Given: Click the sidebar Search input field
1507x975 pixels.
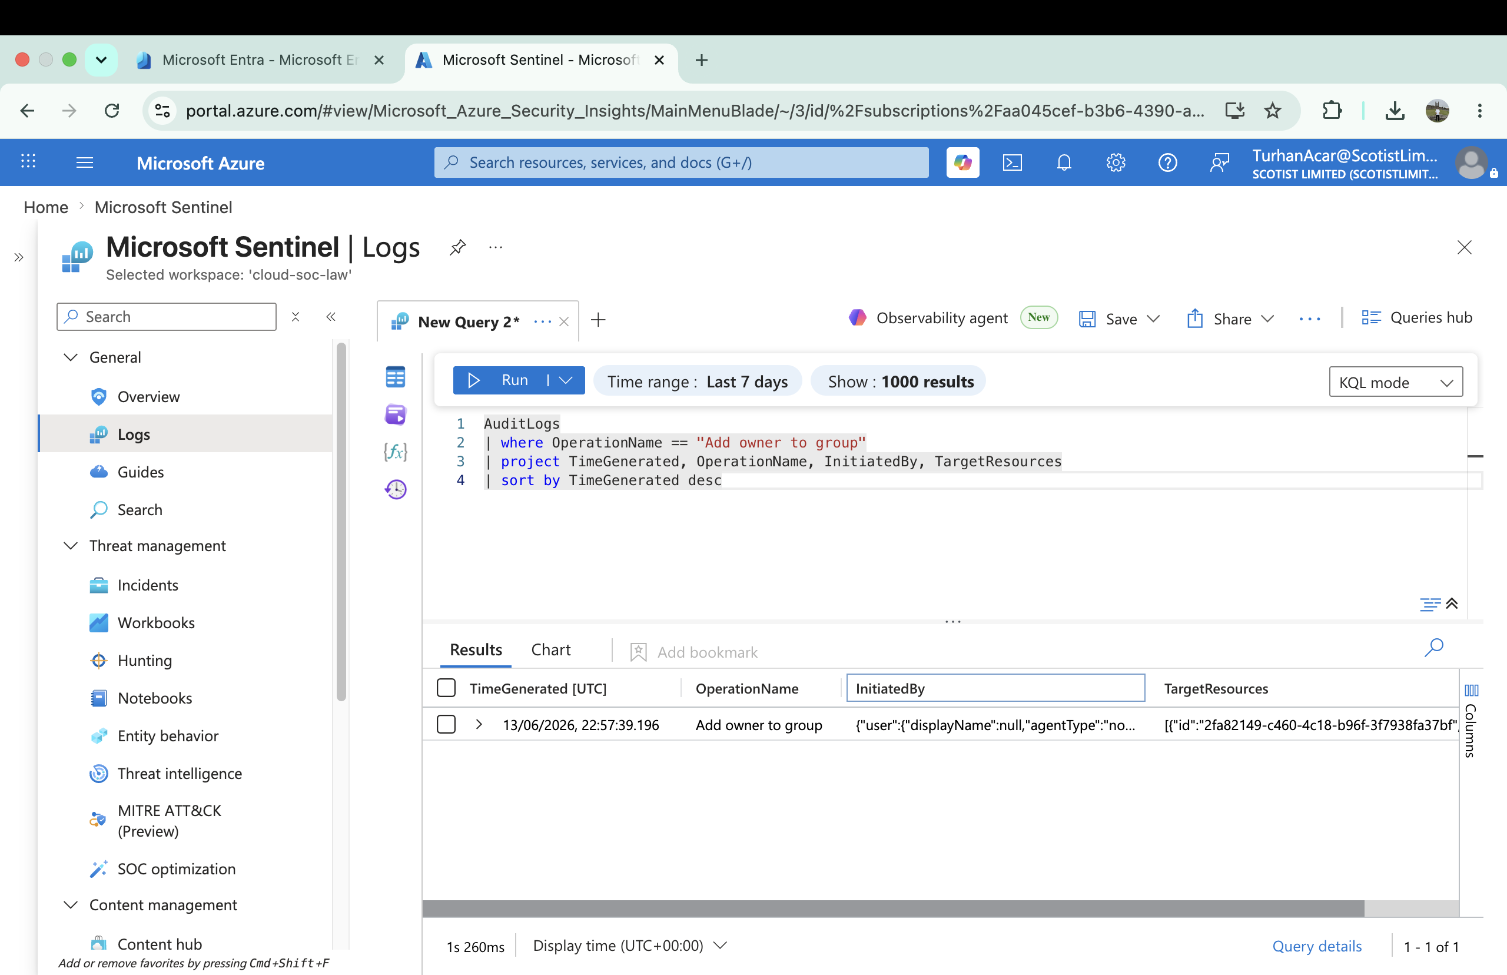Looking at the screenshot, I should (167, 317).
